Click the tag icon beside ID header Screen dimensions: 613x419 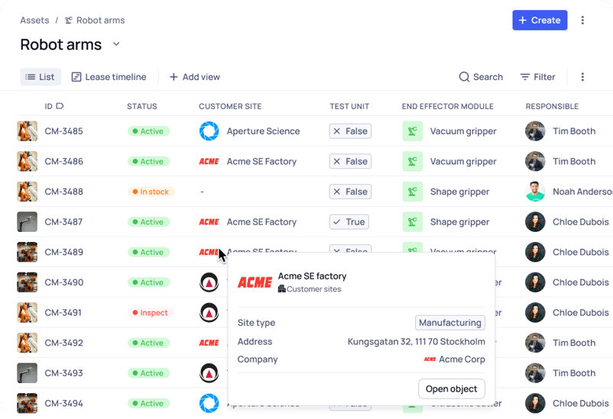60,106
